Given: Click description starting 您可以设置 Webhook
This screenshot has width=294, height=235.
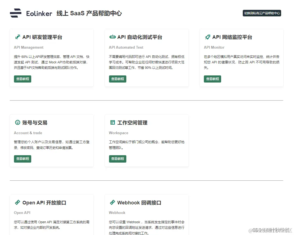Looking at the screenshot, I should click(x=147, y=228).
